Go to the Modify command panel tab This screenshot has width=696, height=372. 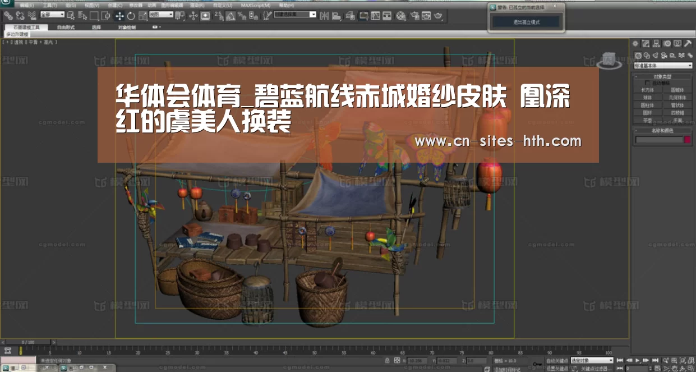tap(646, 43)
